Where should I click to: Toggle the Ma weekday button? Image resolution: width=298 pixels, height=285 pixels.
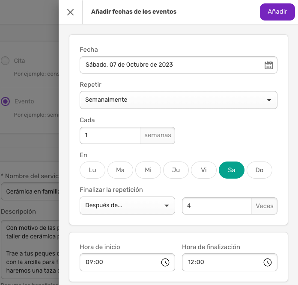120,170
